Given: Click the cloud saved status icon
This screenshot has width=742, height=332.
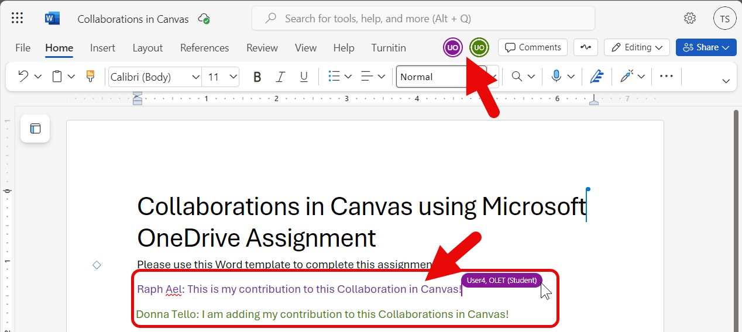Looking at the screenshot, I should pyautogui.click(x=204, y=19).
